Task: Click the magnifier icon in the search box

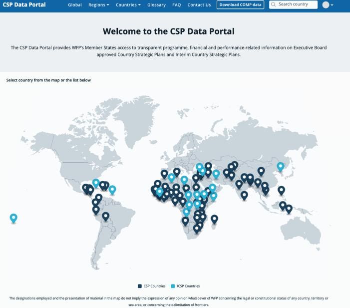Action: 273,4
